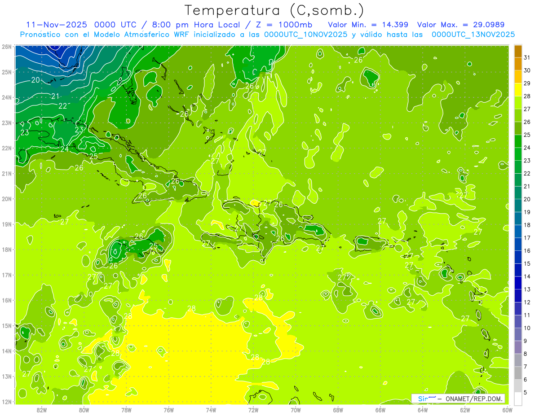The width and height of the screenshot is (539, 416).
Task: Select the blue colorbar segment between 15 and 16
Action: click(x=518, y=257)
